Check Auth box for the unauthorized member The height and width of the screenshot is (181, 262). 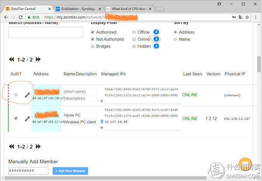16,95
